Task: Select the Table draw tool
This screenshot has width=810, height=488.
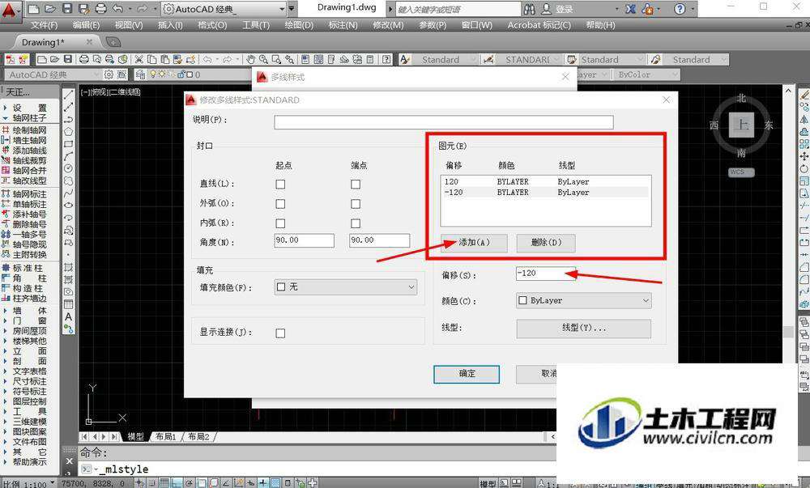Action: pos(68,304)
